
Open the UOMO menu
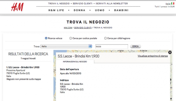100,10
